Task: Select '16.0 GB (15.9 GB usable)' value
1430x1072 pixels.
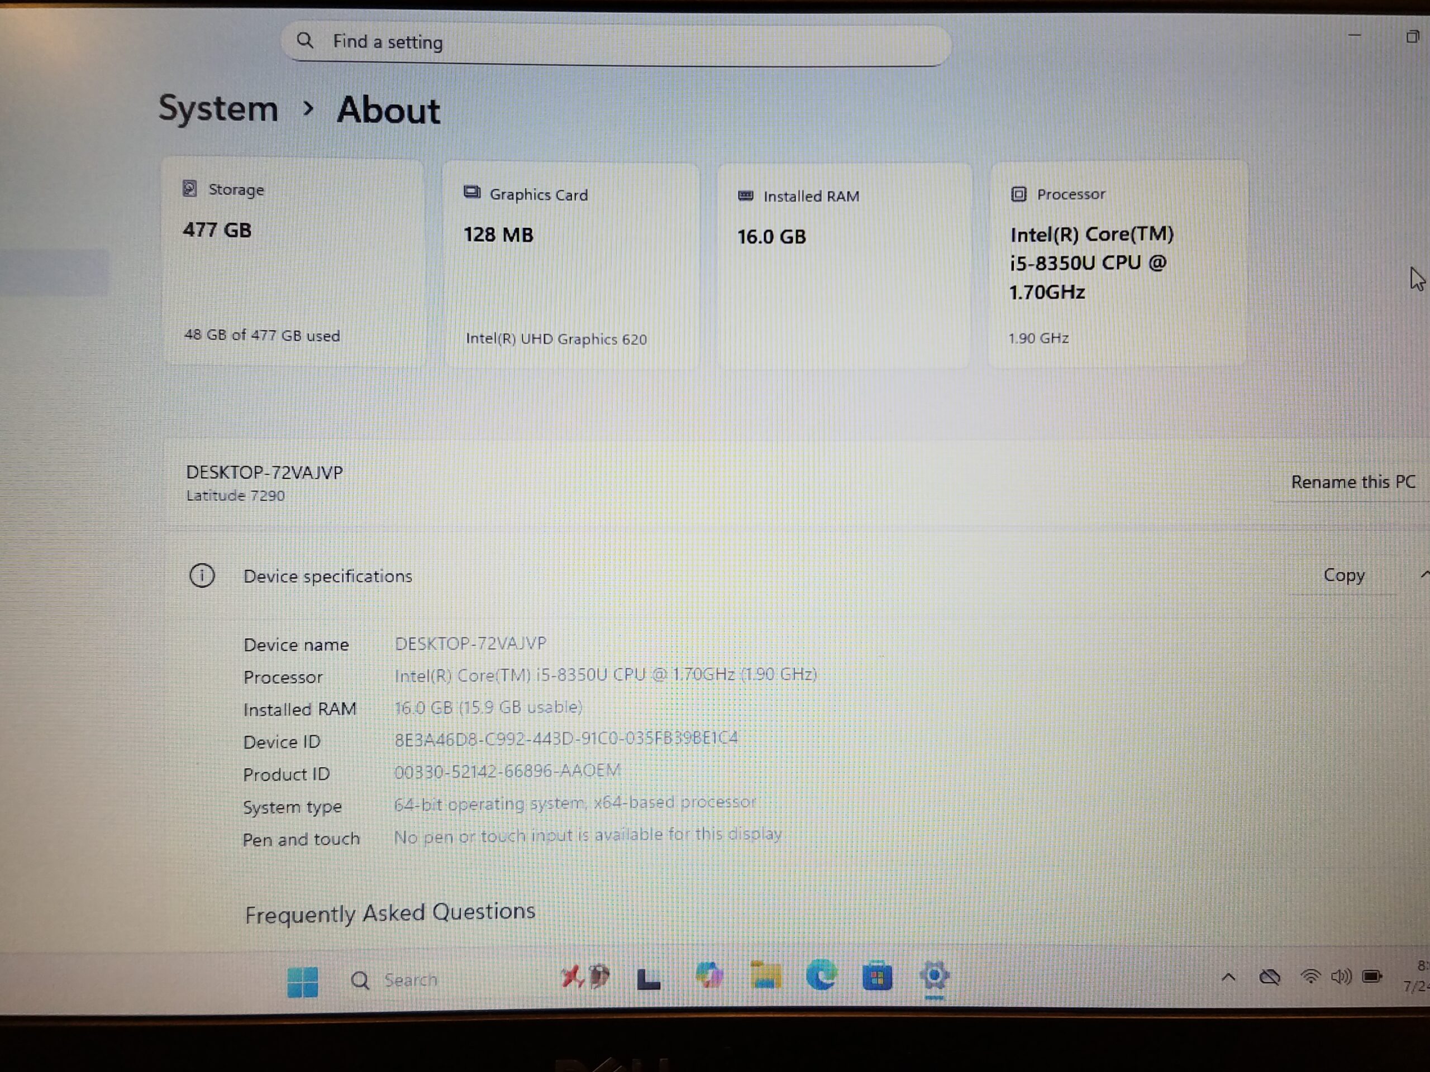Action: pos(488,707)
